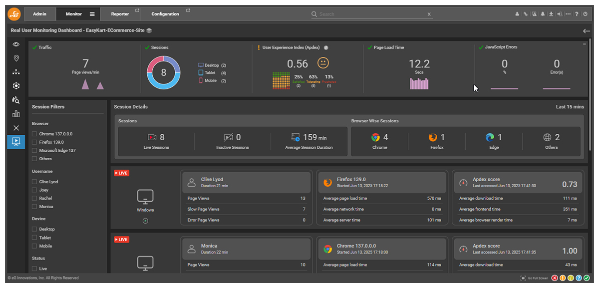Click the play icon under Windows device

pos(145,221)
